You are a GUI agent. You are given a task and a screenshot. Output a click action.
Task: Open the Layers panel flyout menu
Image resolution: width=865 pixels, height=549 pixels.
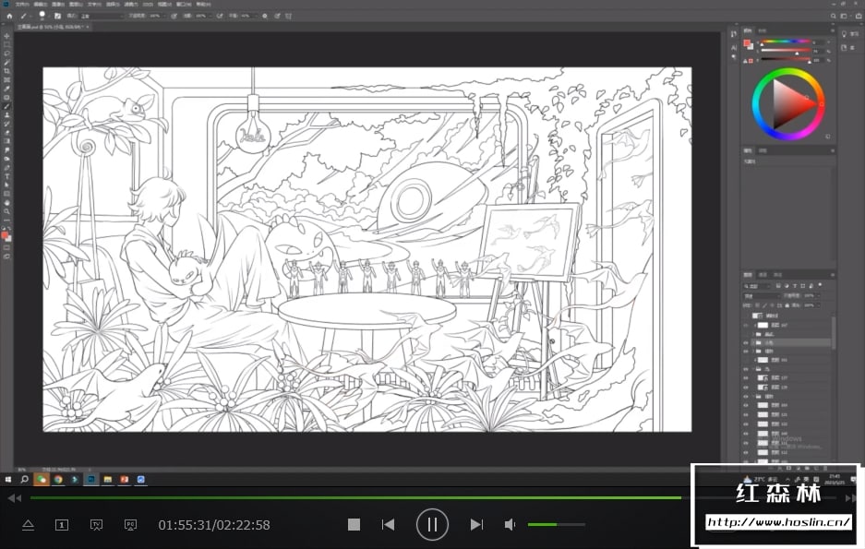[833, 275]
